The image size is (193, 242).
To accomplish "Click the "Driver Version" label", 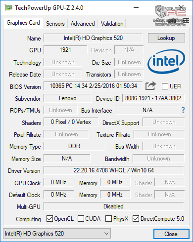I will click(x=24, y=171).
